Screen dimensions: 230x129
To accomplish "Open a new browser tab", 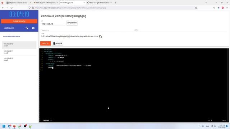I will 115,3.
